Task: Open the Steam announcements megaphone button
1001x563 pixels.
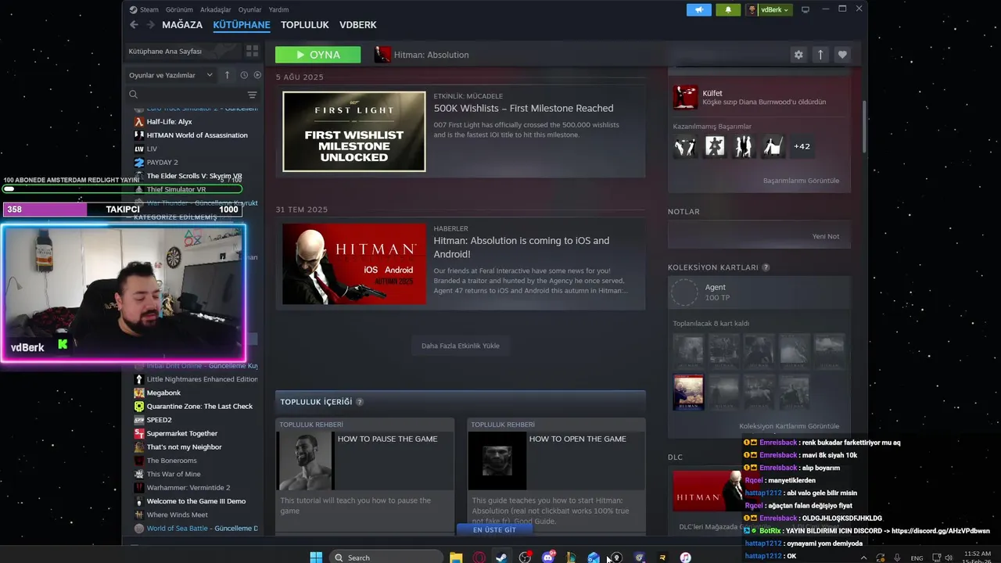Action: [x=699, y=9]
